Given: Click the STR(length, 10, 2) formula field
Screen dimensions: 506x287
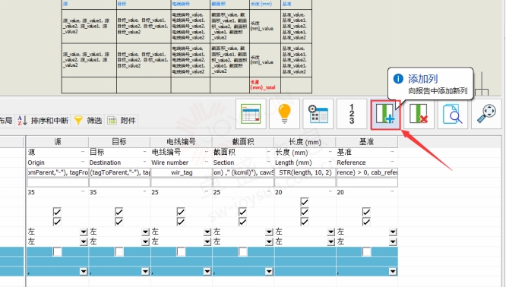Looking at the screenshot, I should (305, 172).
